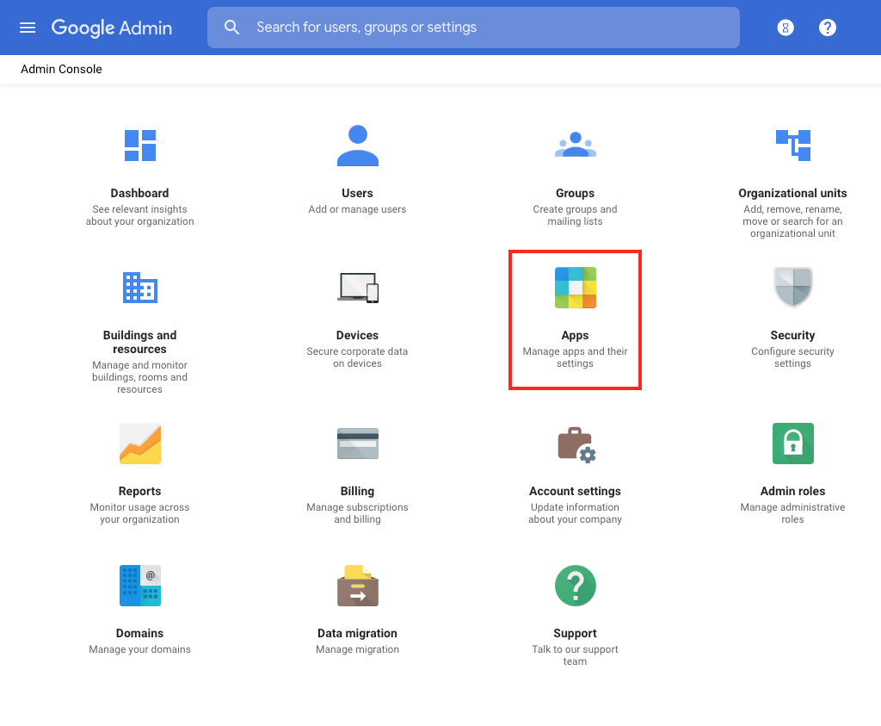881x726 pixels.
Task: Click the search magnifier icon
Action: 231,27
